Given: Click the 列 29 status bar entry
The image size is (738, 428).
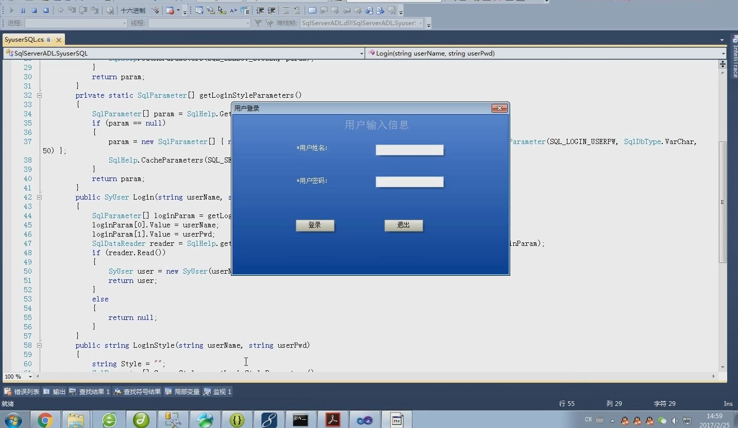Looking at the screenshot, I should tap(614, 404).
